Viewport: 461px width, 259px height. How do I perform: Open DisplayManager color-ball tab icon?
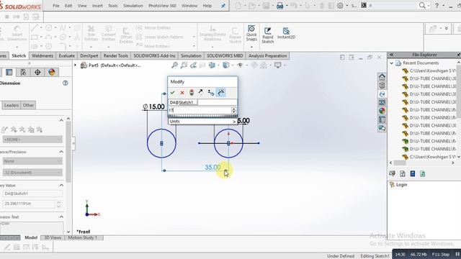(x=52, y=72)
